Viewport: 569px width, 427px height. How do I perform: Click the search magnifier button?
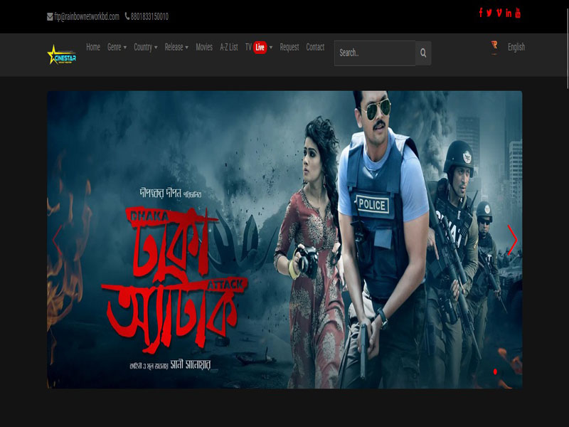click(x=423, y=53)
